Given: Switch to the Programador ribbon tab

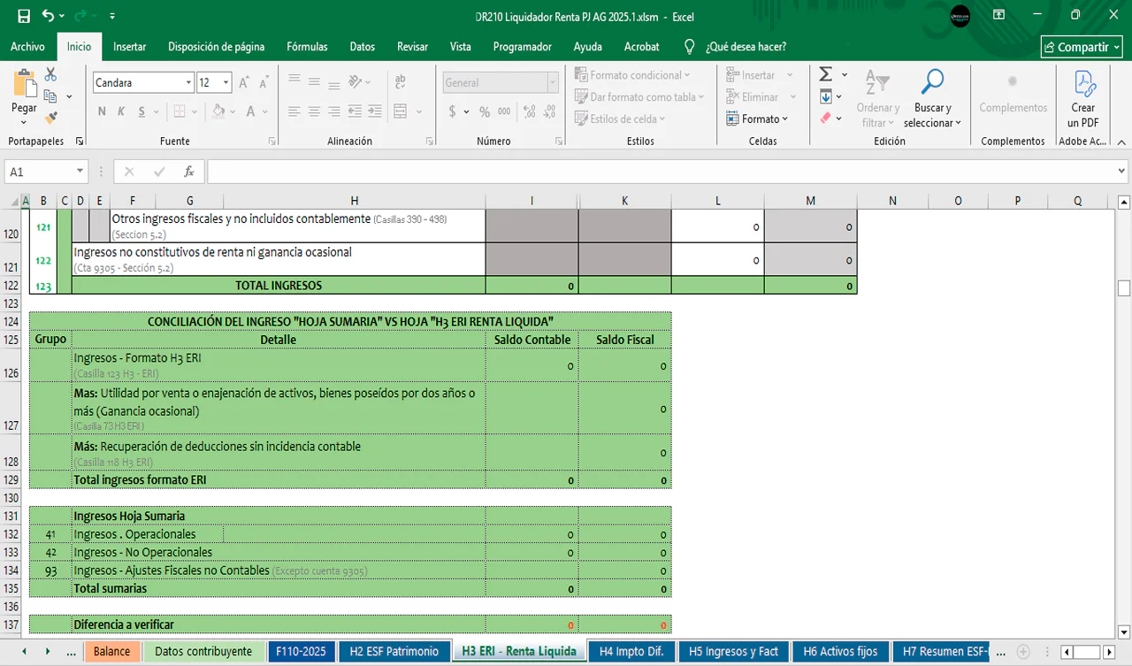Looking at the screenshot, I should click(522, 47).
